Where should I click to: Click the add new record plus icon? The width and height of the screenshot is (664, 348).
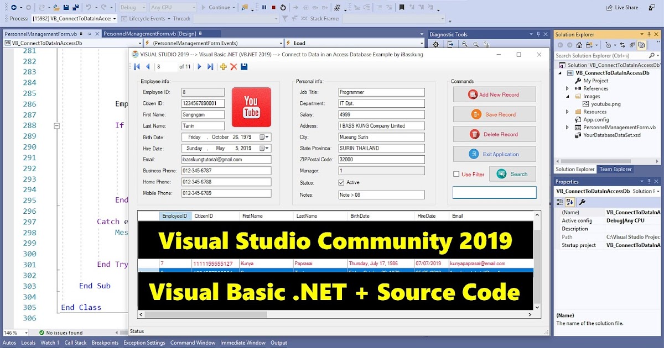pos(223,66)
